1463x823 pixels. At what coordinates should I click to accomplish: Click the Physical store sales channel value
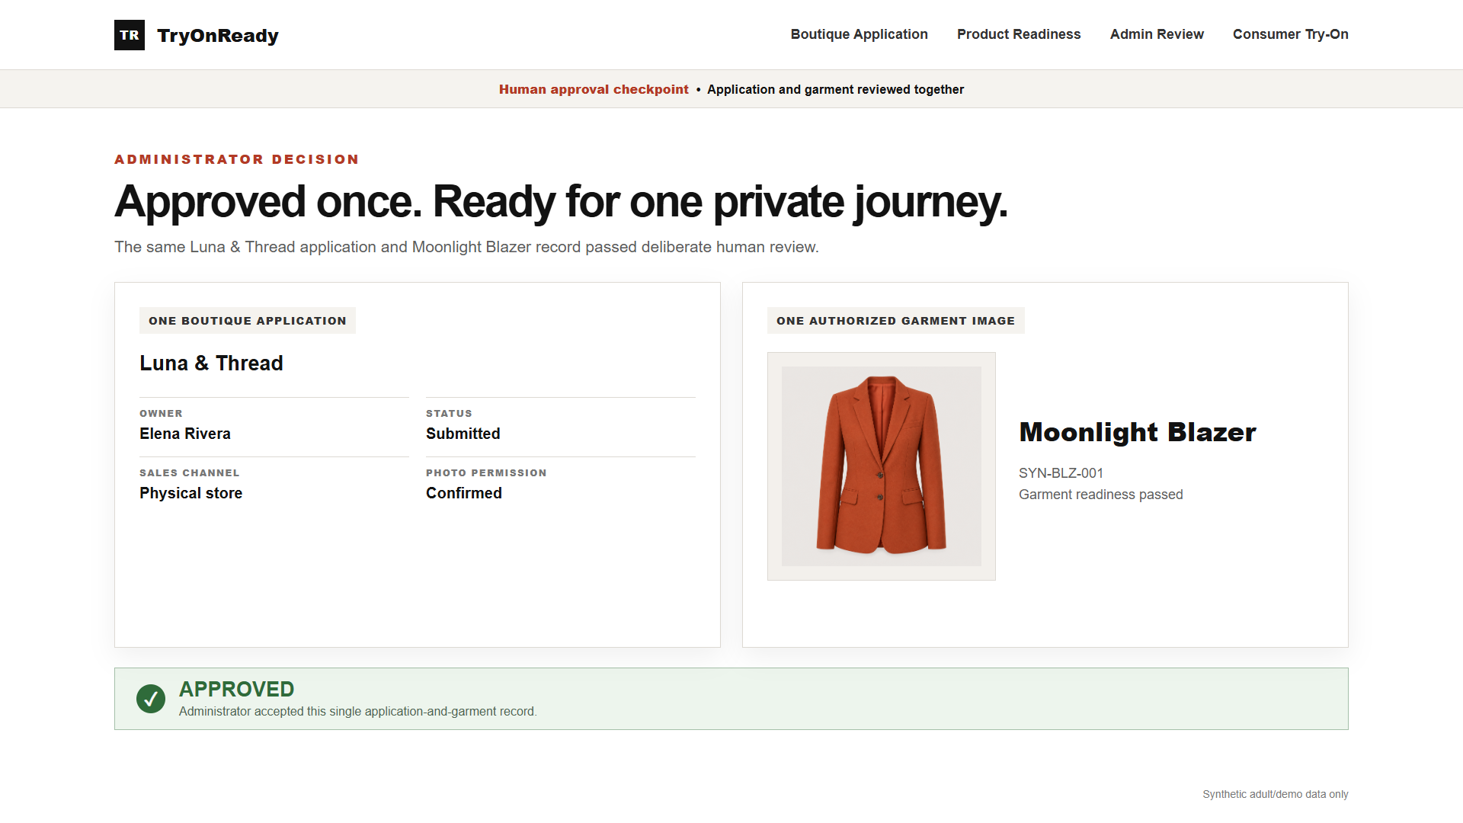(x=191, y=493)
